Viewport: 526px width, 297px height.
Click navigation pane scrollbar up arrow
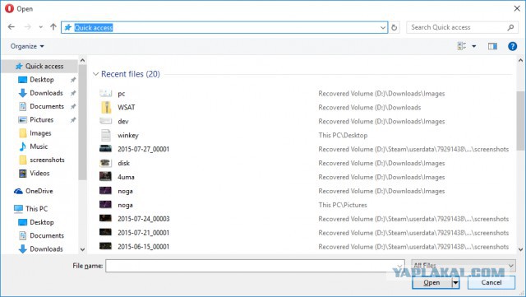coord(82,61)
